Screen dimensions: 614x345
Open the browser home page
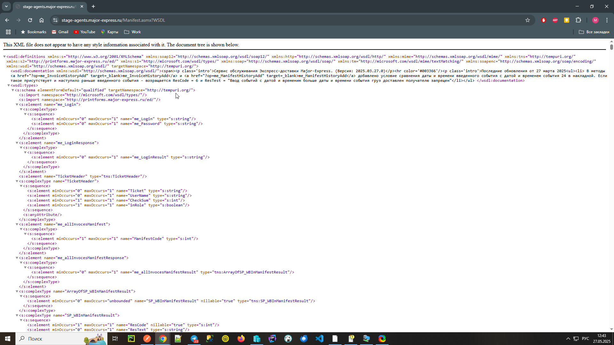42,20
